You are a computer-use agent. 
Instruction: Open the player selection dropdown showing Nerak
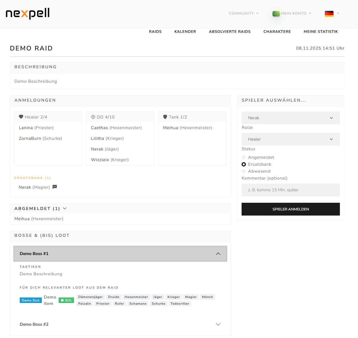click(x=291, y=118)
